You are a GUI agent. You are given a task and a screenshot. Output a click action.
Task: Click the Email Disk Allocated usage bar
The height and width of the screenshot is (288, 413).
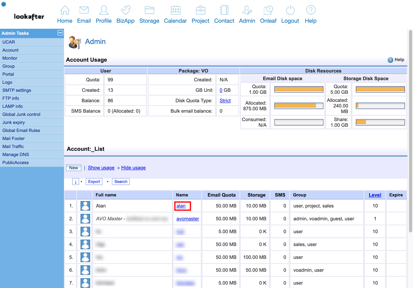[299, 106]
